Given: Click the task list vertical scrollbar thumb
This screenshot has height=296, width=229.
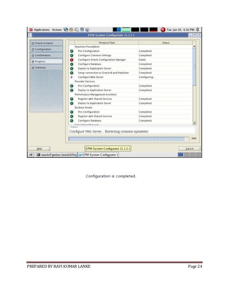Looking at the screenshot, I should pyautogui.click(x=195, y=67).
